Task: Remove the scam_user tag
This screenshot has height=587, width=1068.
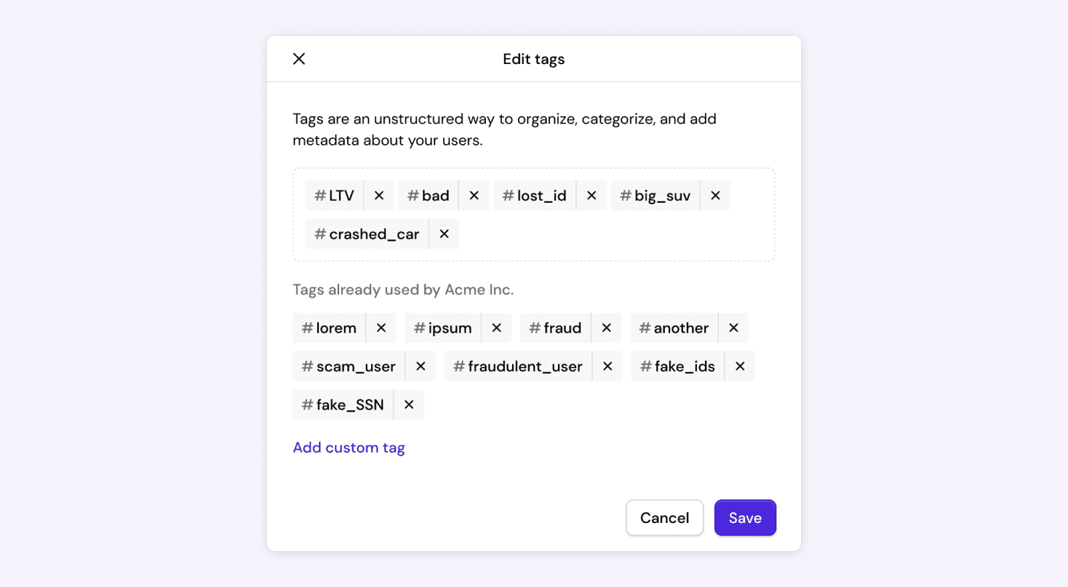Action: point(421,366)
